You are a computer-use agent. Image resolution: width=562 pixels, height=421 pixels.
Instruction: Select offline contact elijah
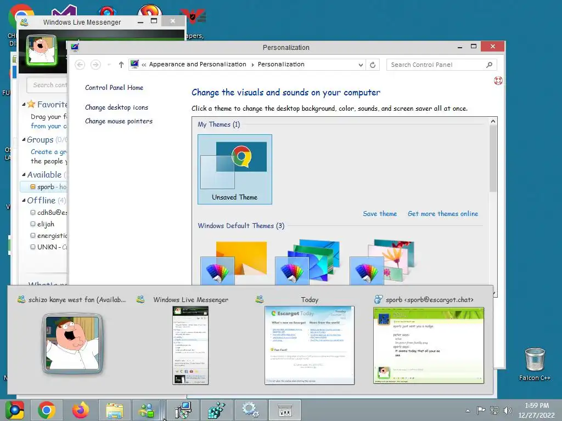tap(42, 224)
